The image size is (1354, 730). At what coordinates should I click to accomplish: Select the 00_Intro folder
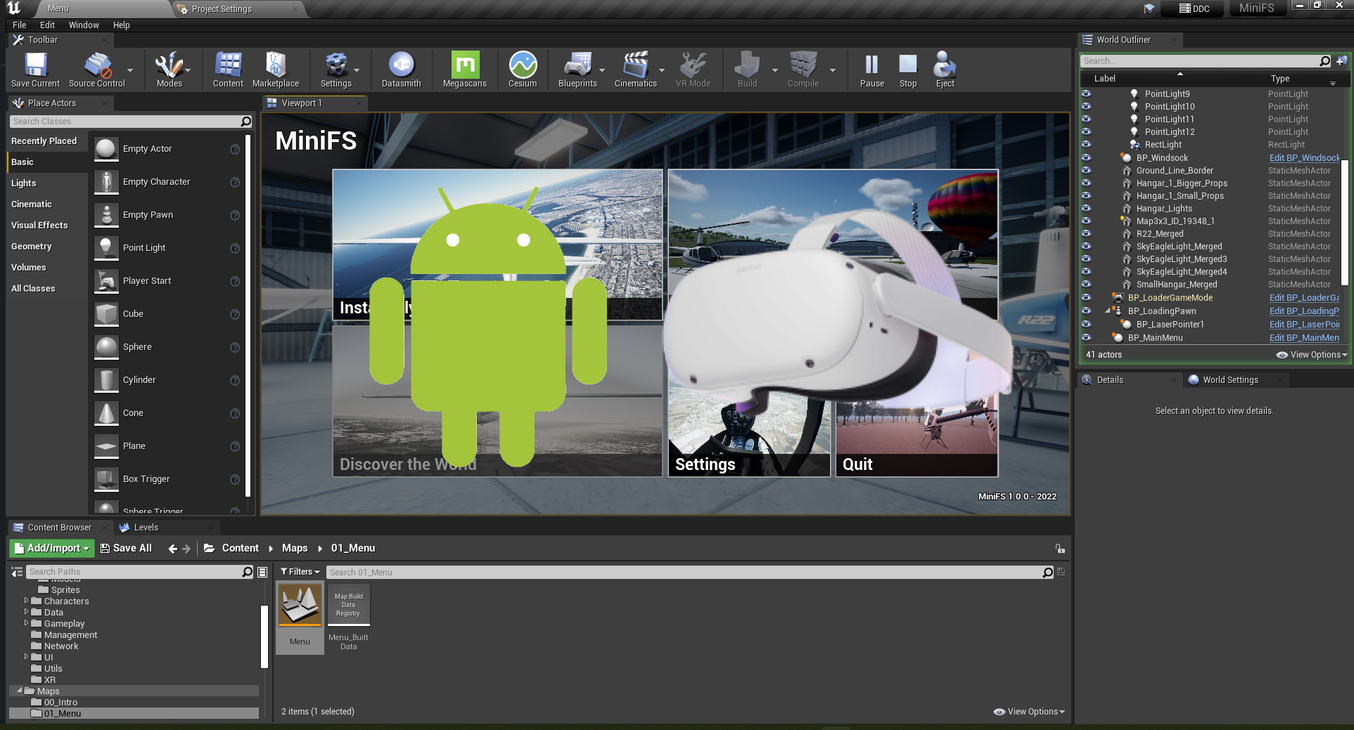click(x=60, y=702)
